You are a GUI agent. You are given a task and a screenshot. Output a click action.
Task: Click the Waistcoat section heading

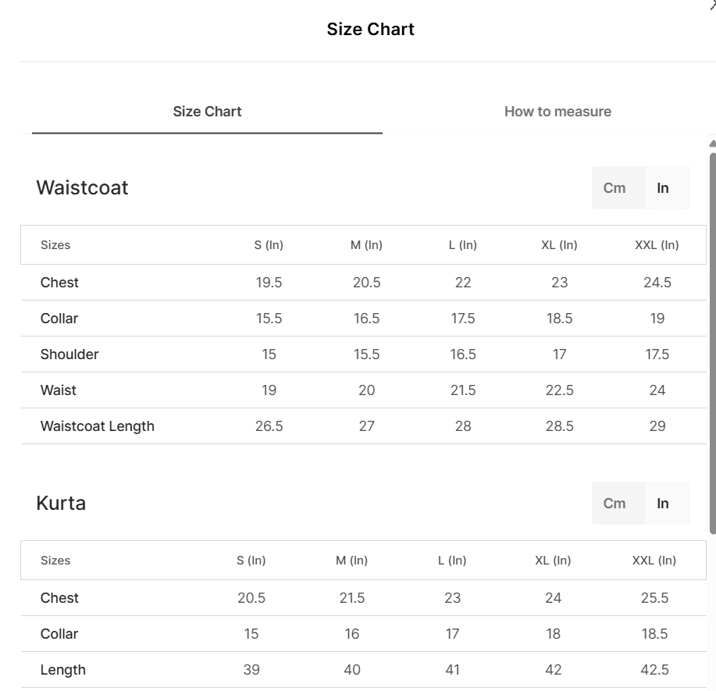82,188
